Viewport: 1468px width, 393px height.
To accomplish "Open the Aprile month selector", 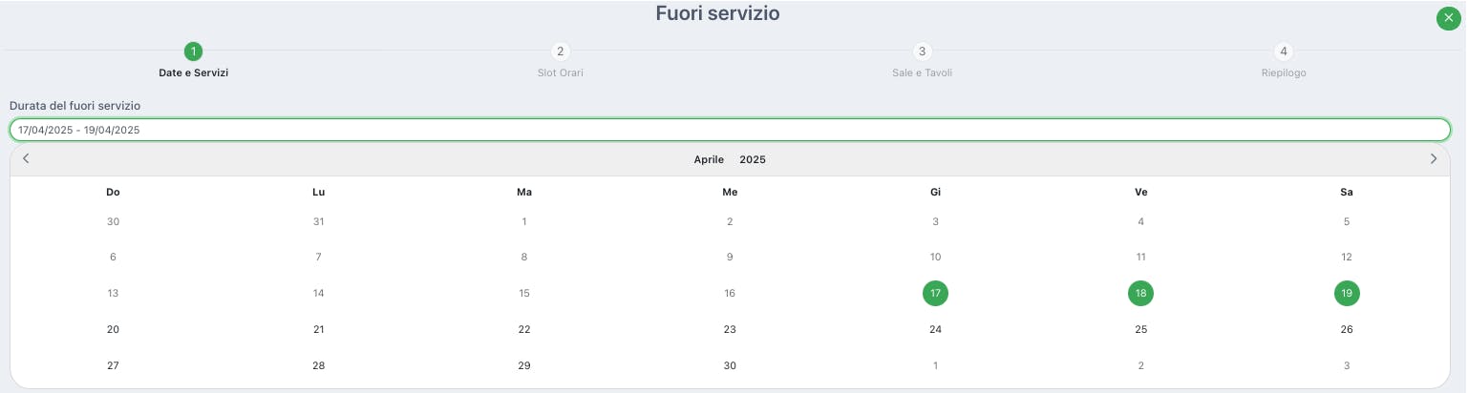I will [709, 160].
